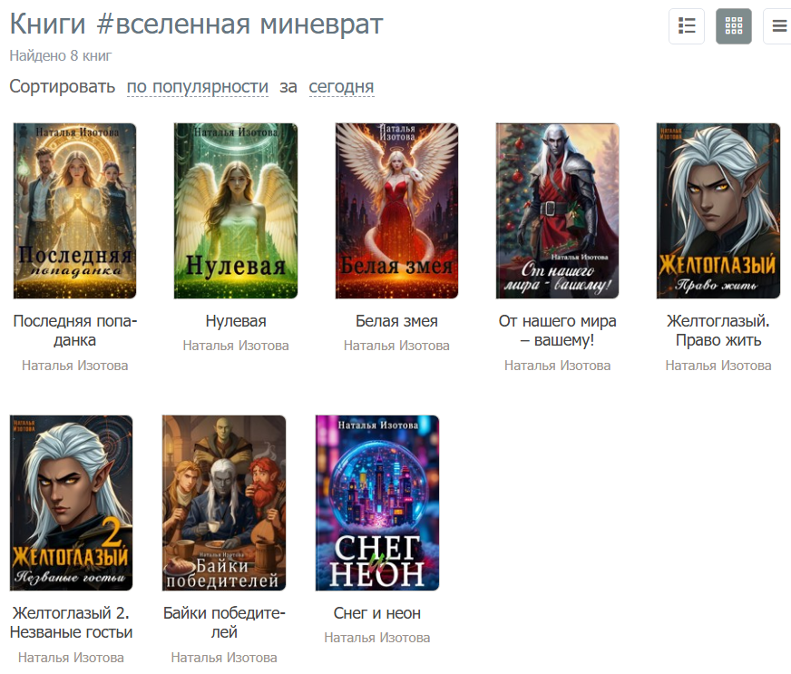Open 'Снег и неон' title link
The width and height of the screenshot is (791, 674).
(x=376, y=613)
